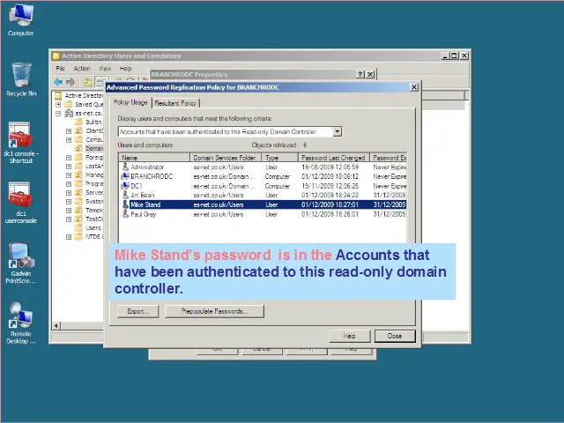This screenshot has width=564, height=423.
Task: Open the accounts criteria dropdown
Action: [337, 132]
